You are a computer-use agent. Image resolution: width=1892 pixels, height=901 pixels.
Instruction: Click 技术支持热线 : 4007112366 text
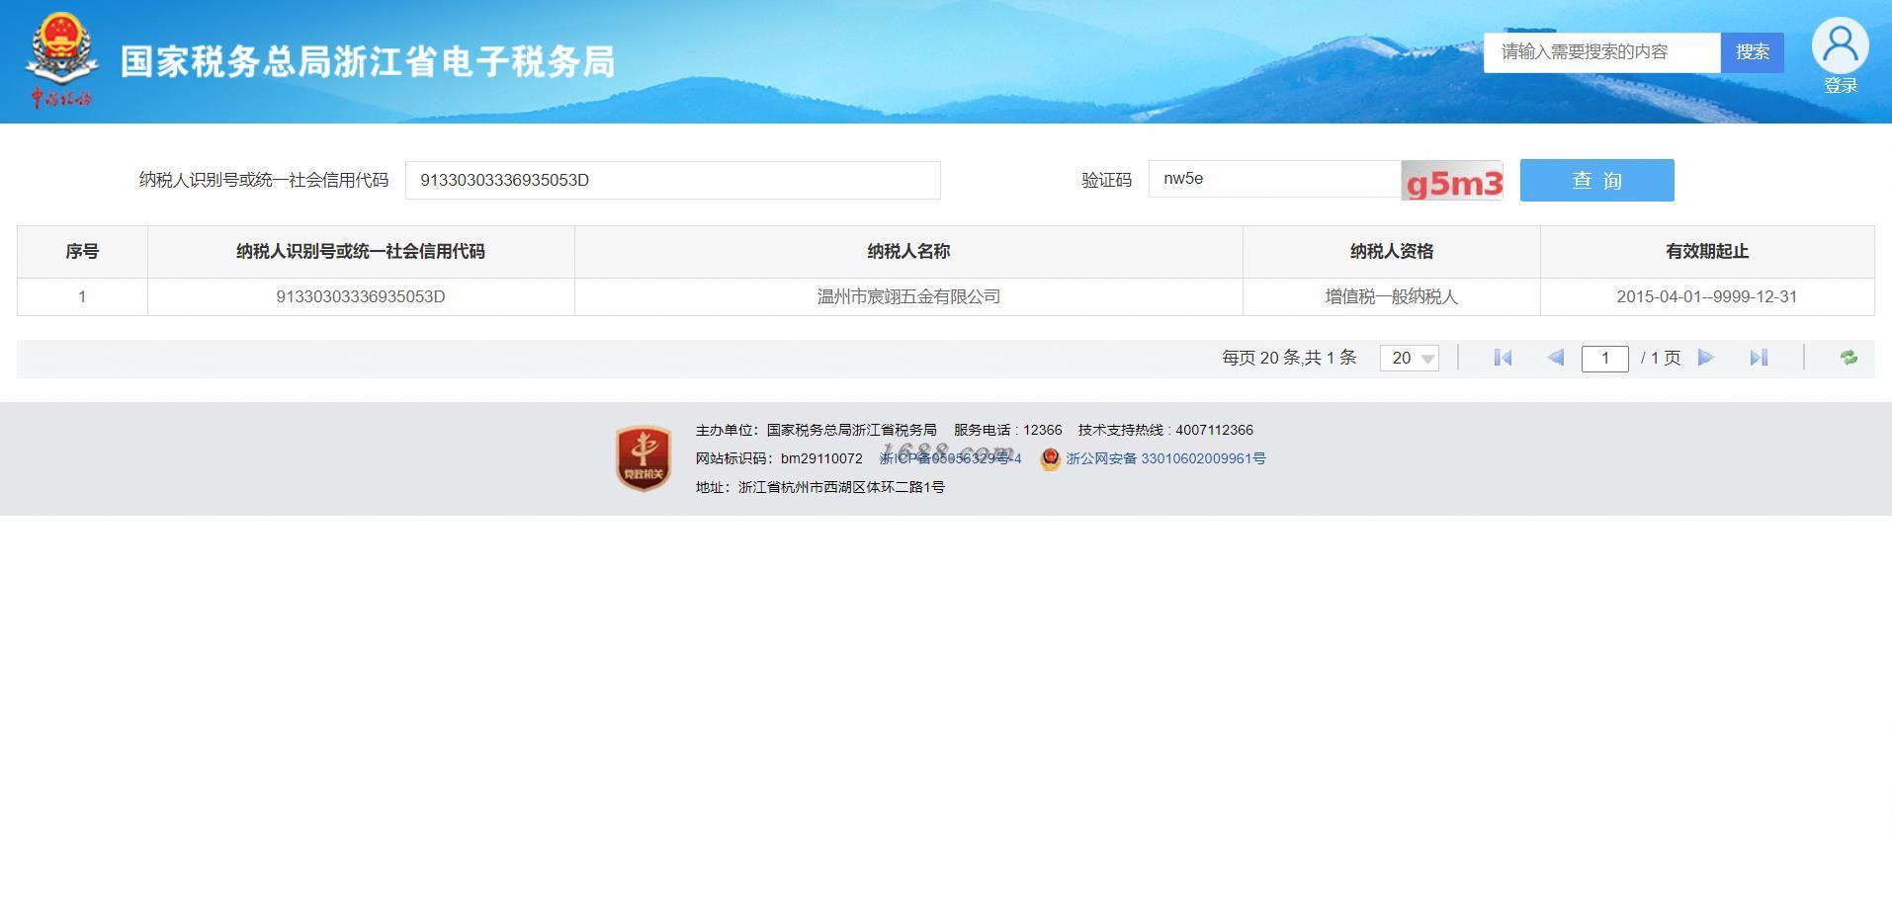click(1165, 430)
